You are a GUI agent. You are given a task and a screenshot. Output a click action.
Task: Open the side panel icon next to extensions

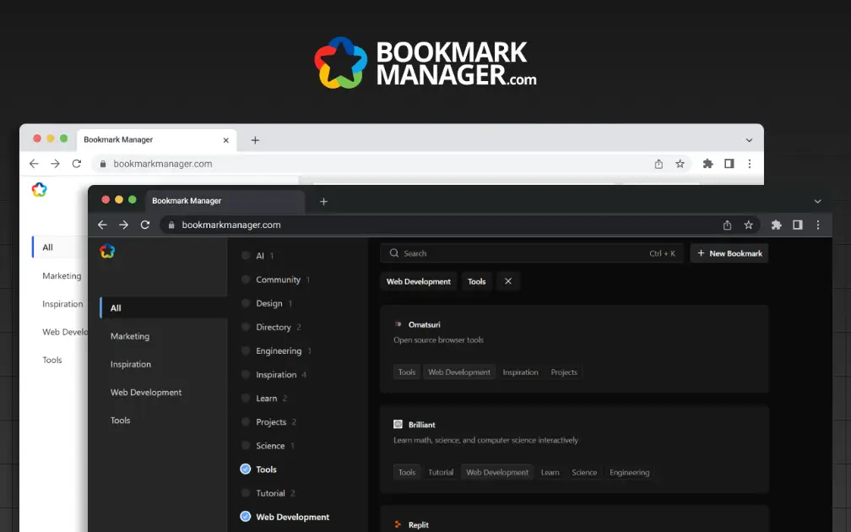(797, 225)
